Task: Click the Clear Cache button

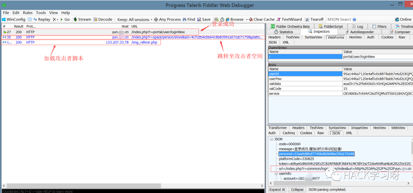Action: click(262, 19)
